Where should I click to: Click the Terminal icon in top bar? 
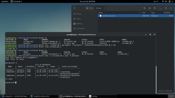click(12, 1)
